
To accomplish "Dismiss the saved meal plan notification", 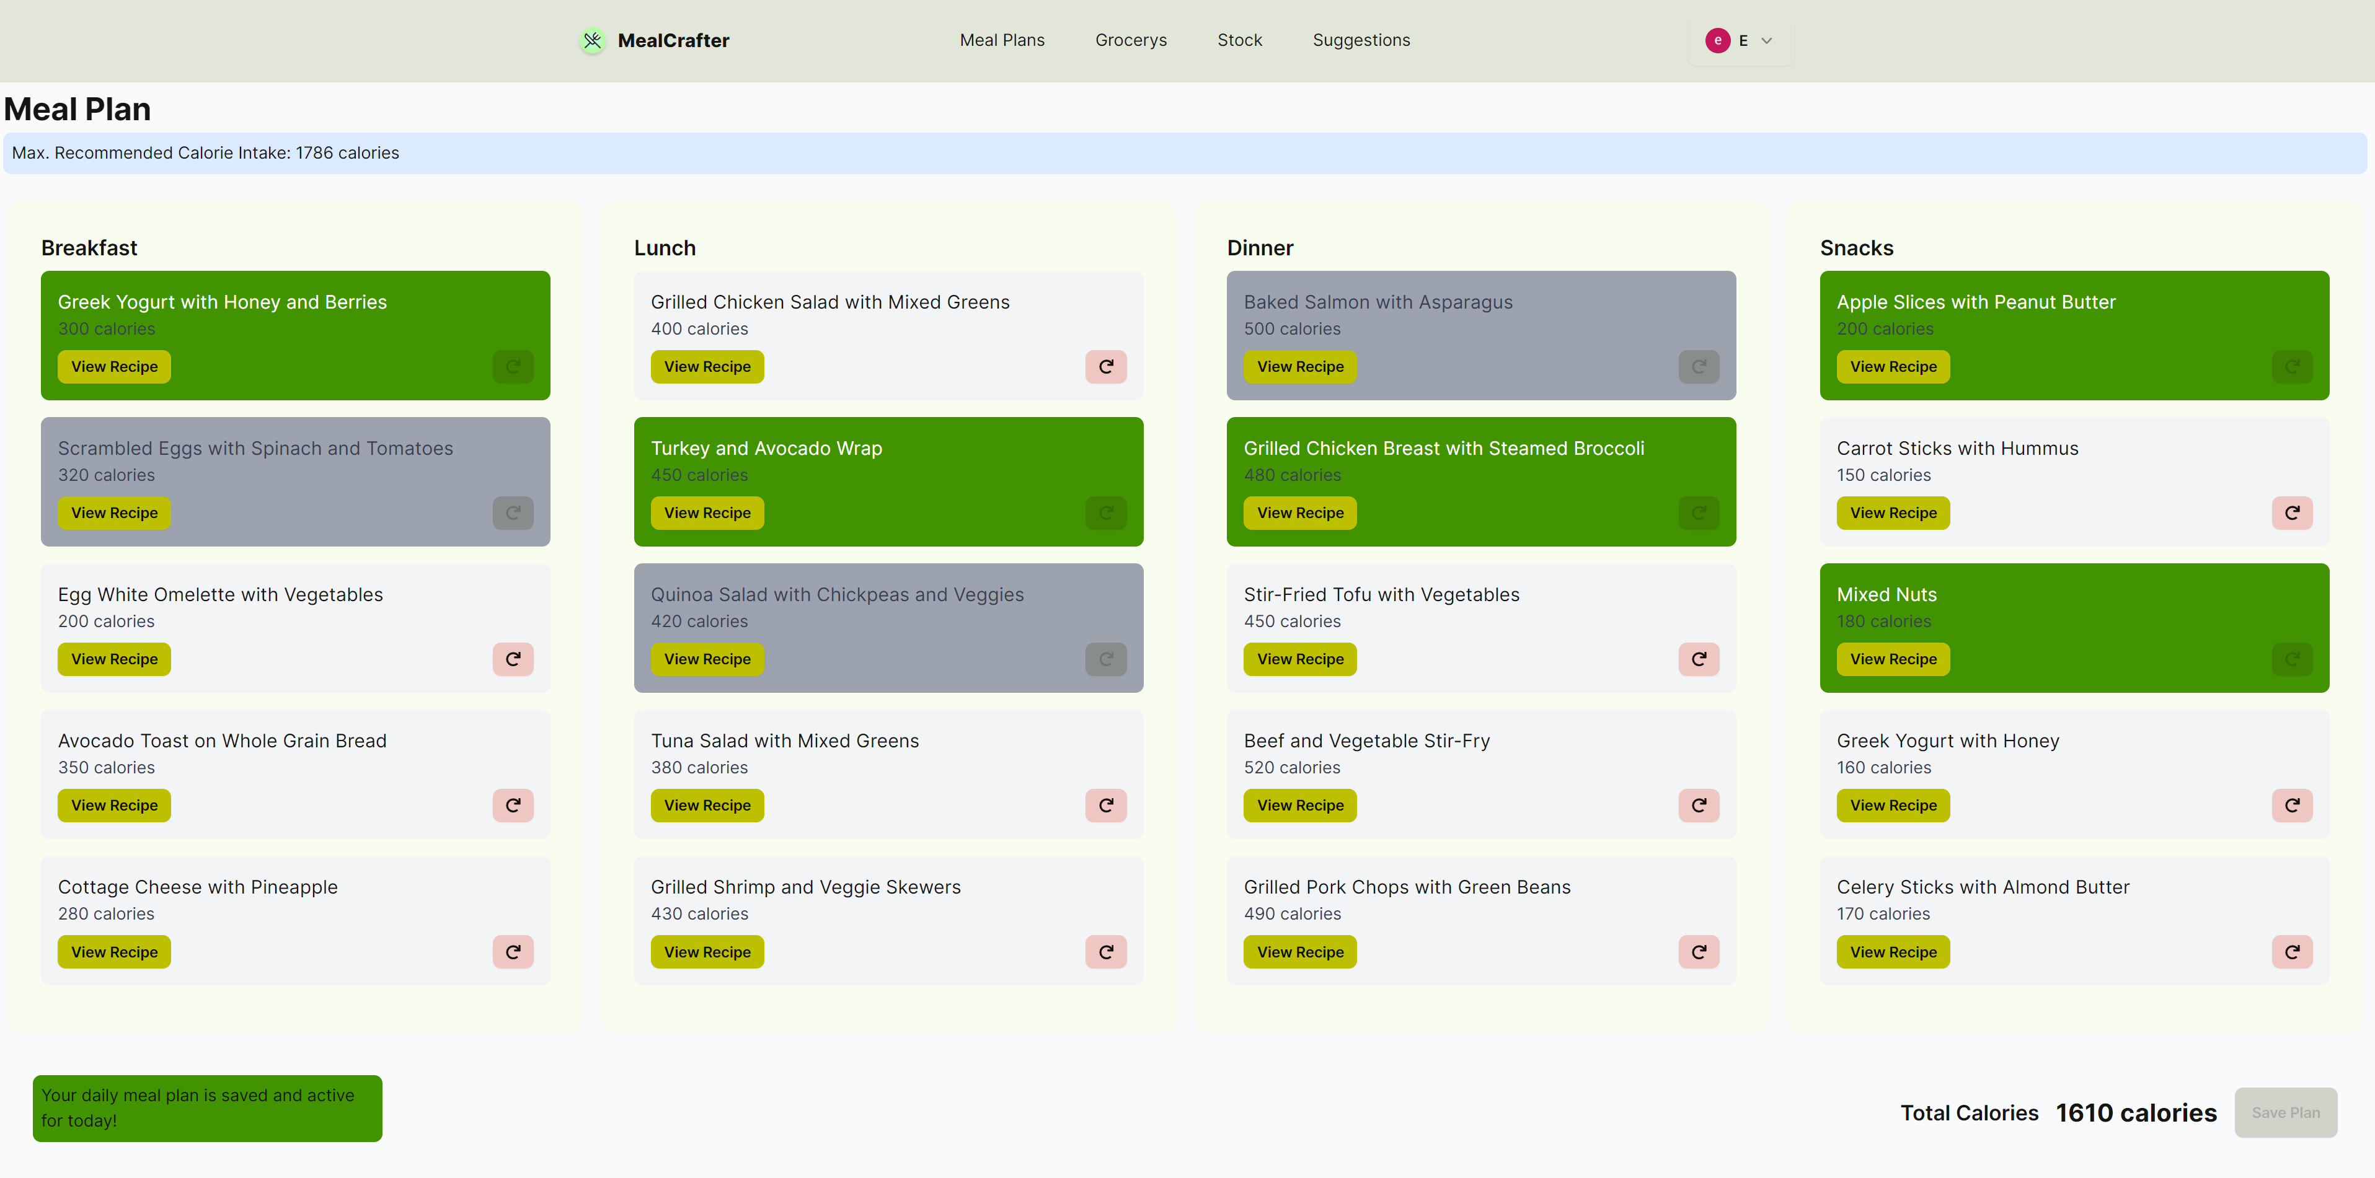I will (208, 1108).
